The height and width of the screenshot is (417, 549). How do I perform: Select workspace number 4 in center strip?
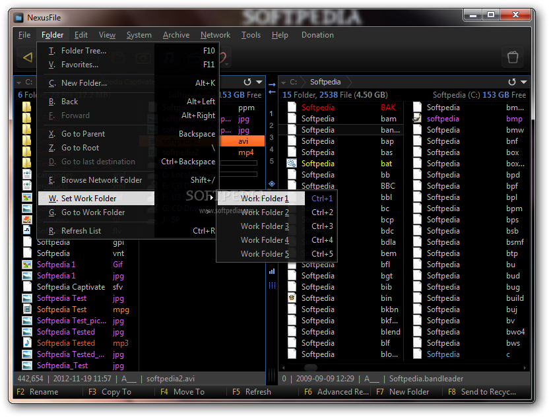271,150
